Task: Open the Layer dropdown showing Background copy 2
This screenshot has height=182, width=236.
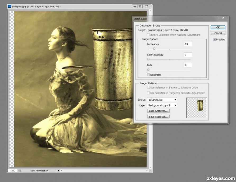Action: tap(162, 105)
